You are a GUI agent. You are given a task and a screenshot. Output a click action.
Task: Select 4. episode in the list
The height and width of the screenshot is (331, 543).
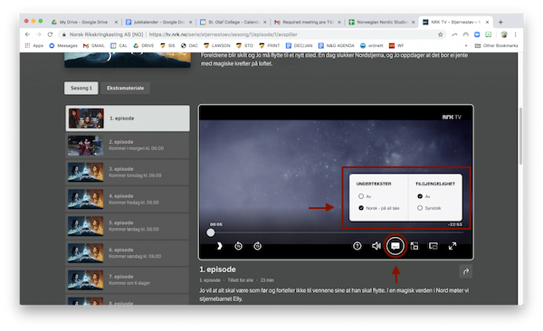click(128, 199)
